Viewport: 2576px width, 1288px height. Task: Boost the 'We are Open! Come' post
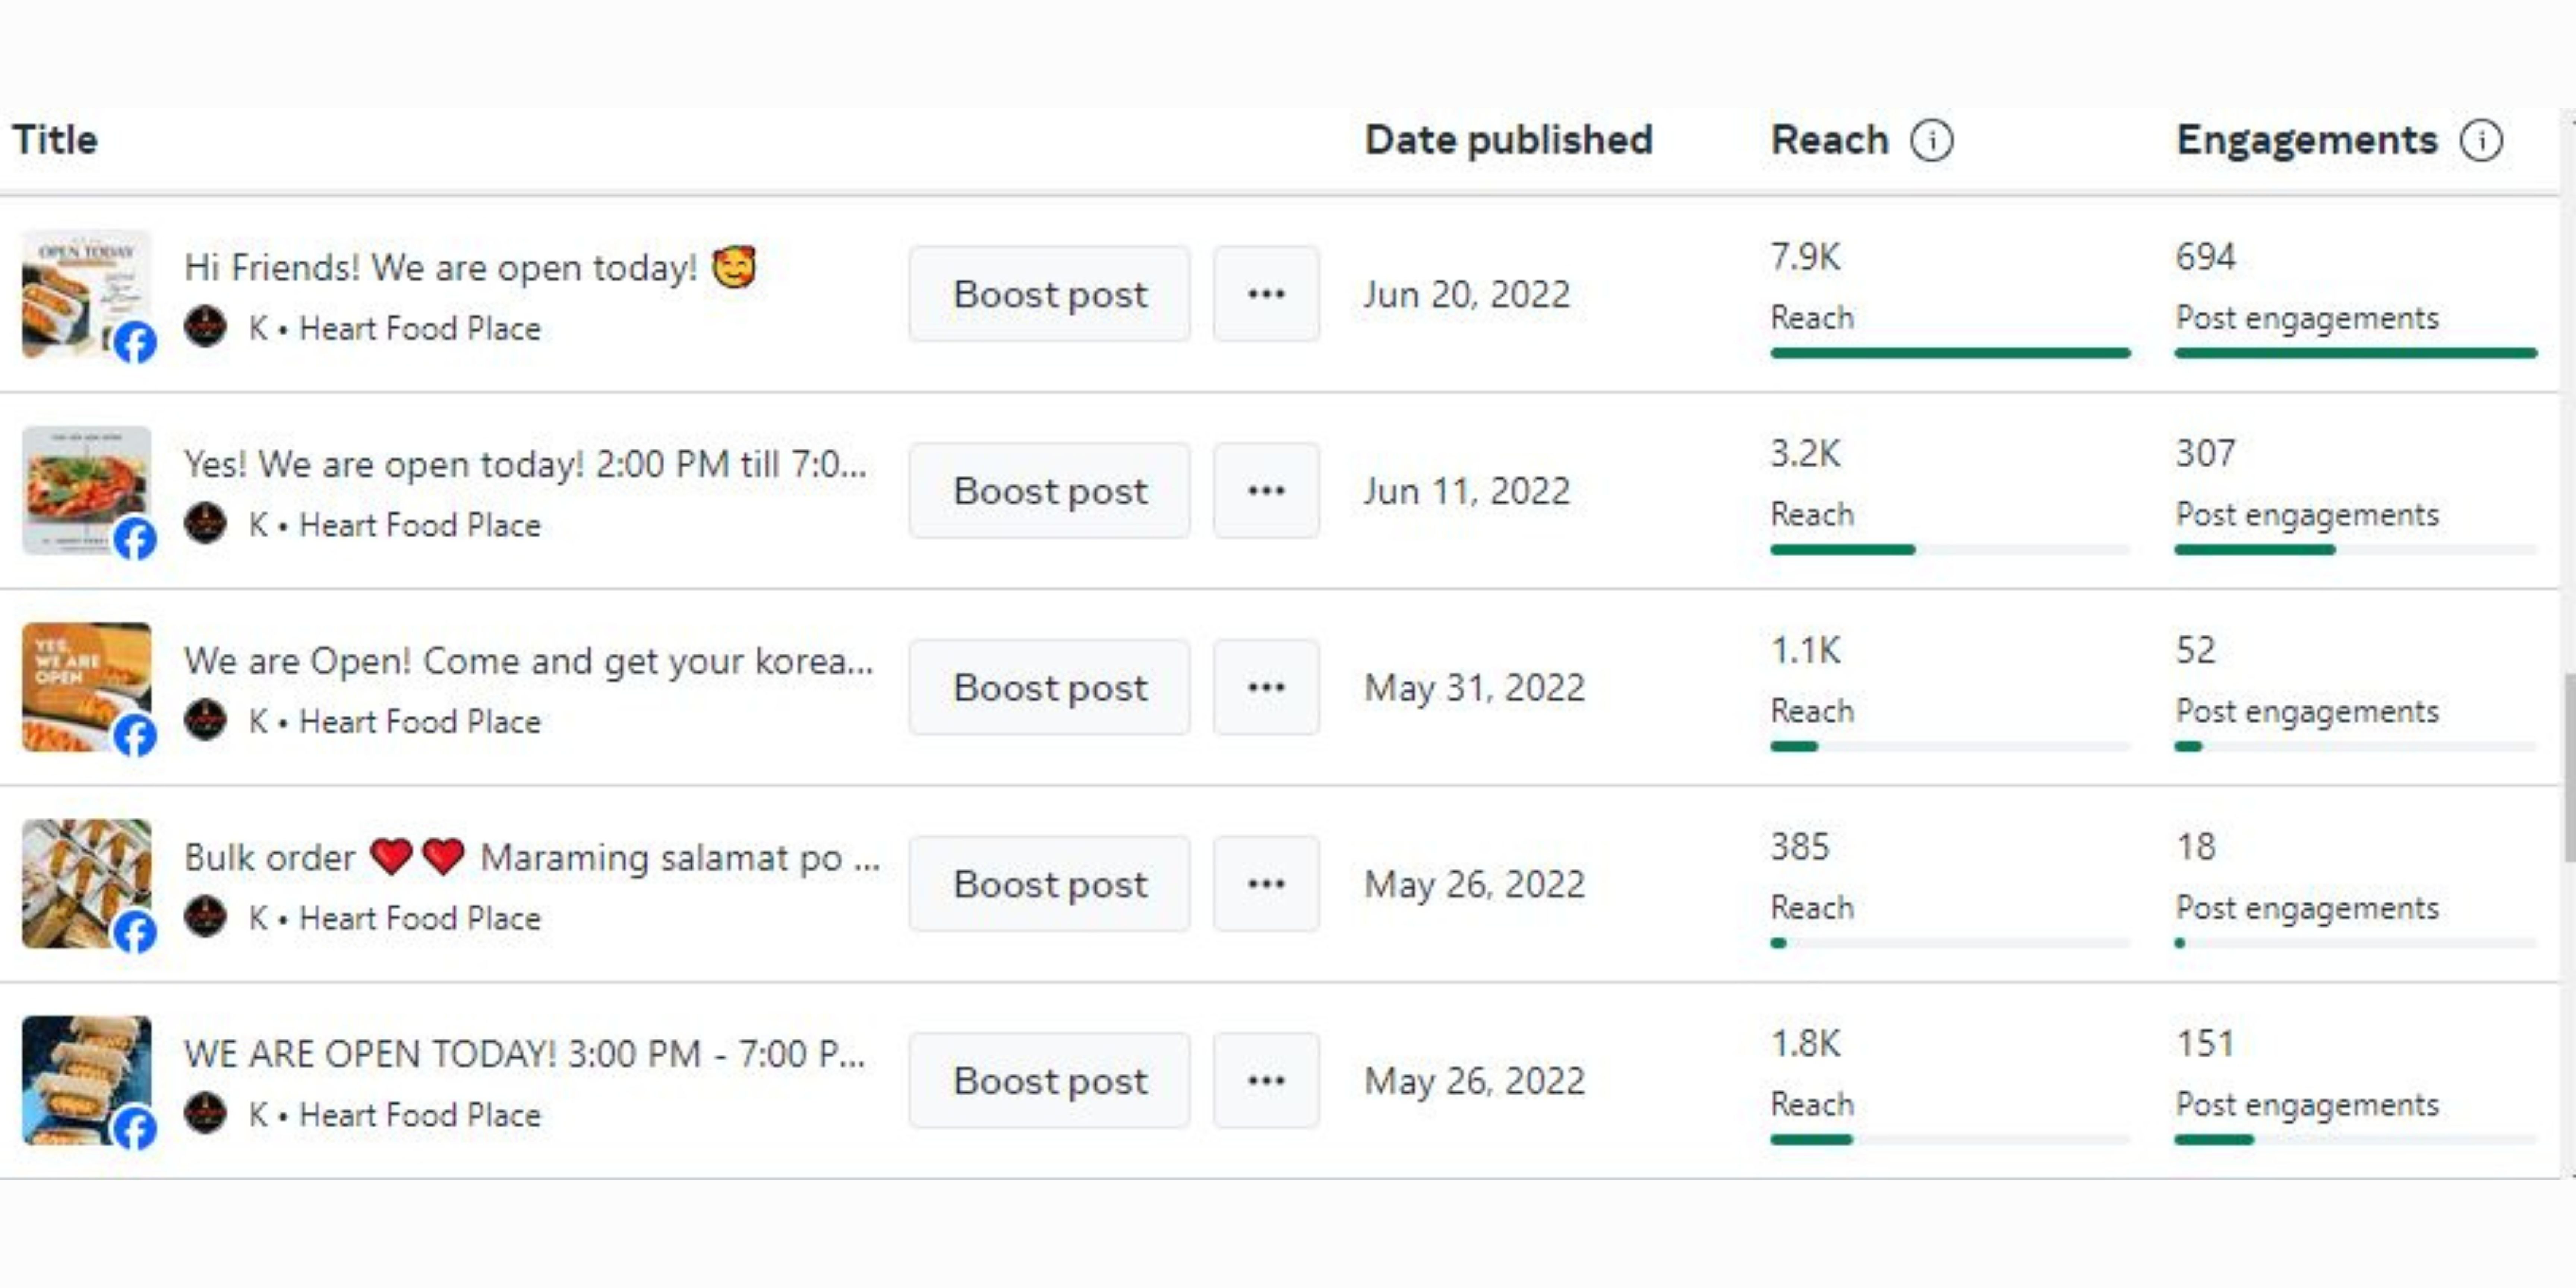pyautogui.click(x=1049, y=687)
